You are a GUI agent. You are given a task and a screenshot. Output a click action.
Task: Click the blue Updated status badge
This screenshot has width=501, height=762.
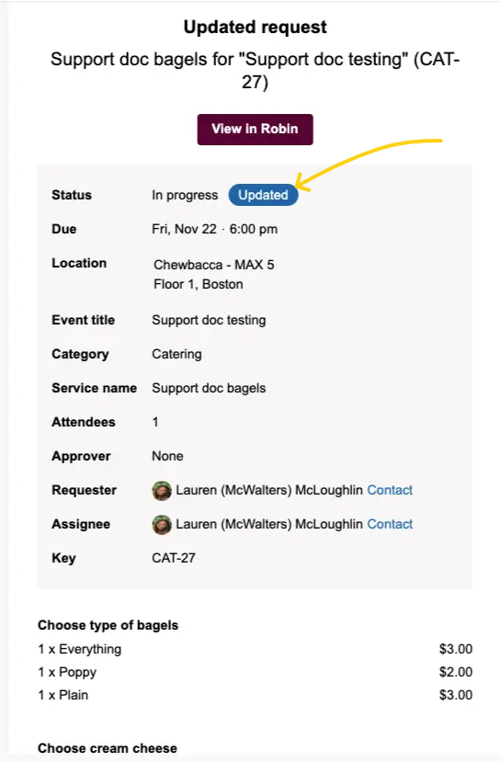[263, 195]
